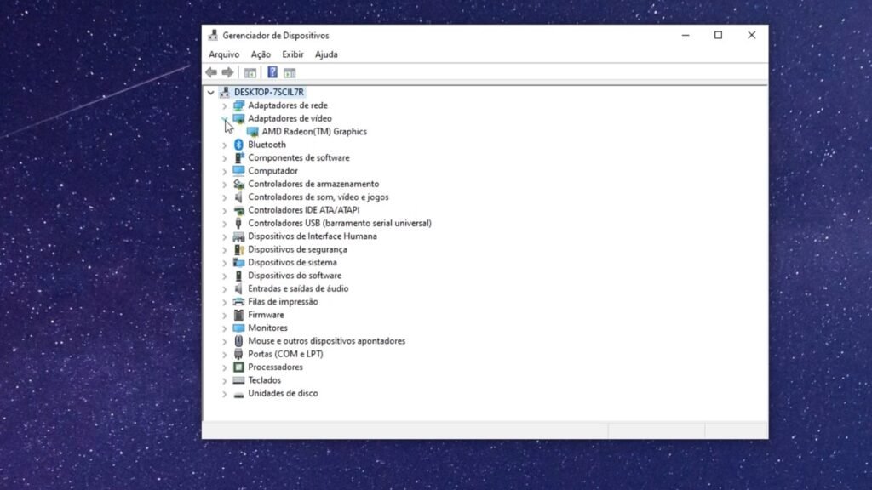Expand Controladores de som, vídeo e jogos

click(225, 197)
